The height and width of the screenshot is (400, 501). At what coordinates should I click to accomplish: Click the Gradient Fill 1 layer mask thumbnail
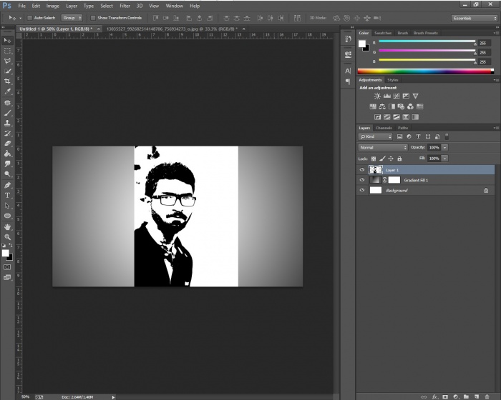tap(394, 181)
